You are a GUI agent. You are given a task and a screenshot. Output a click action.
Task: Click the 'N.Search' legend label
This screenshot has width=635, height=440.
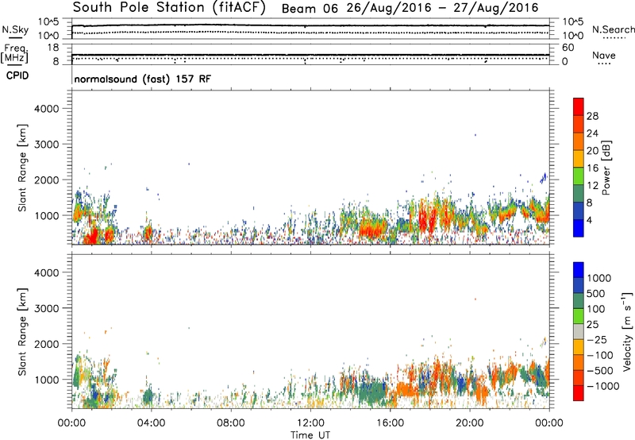pyautogui.click(x=614, y=29)
